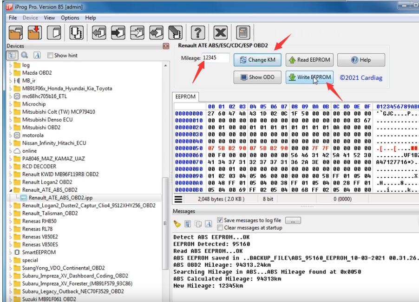Open the Help menu
The image size is (419, 302).
pyautogui.click(x=91, y=18)
